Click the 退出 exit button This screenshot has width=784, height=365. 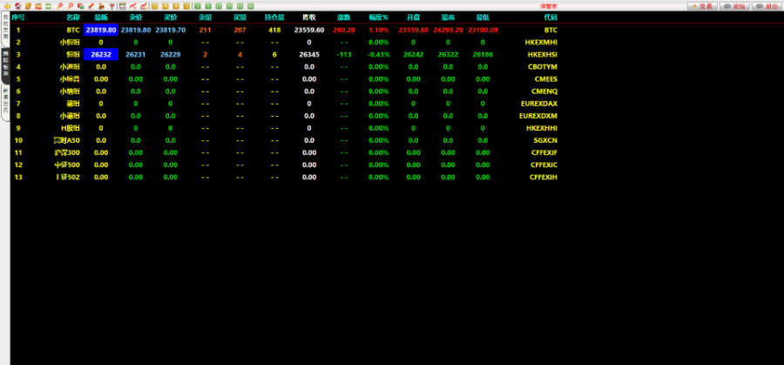[x=767, y=6]
